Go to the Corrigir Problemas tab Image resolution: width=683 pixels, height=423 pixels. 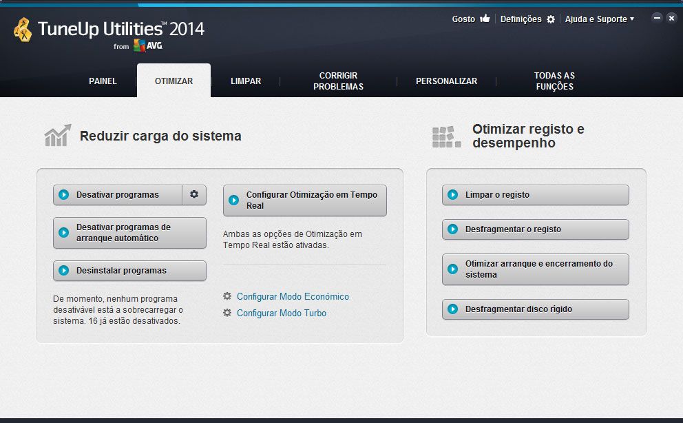coord(338,81)
